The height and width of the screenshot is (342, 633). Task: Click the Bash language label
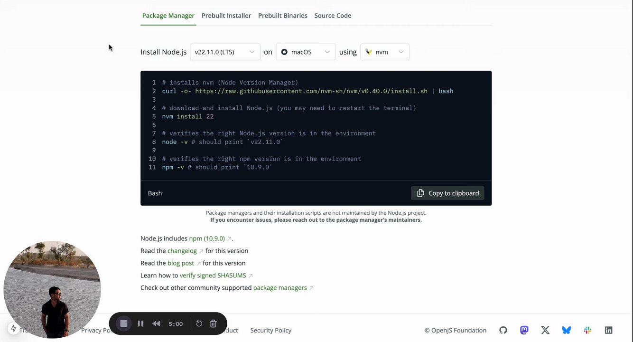[155, 193]
